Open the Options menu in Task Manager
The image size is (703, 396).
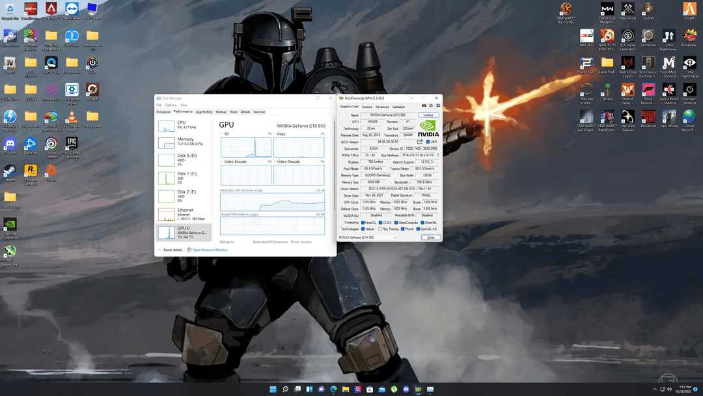click(x=171, y=105)
